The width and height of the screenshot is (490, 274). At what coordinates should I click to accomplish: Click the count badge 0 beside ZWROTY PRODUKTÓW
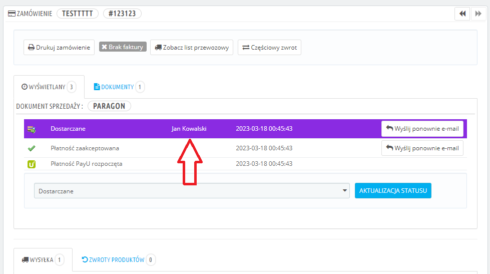click(x=151, y=260)
